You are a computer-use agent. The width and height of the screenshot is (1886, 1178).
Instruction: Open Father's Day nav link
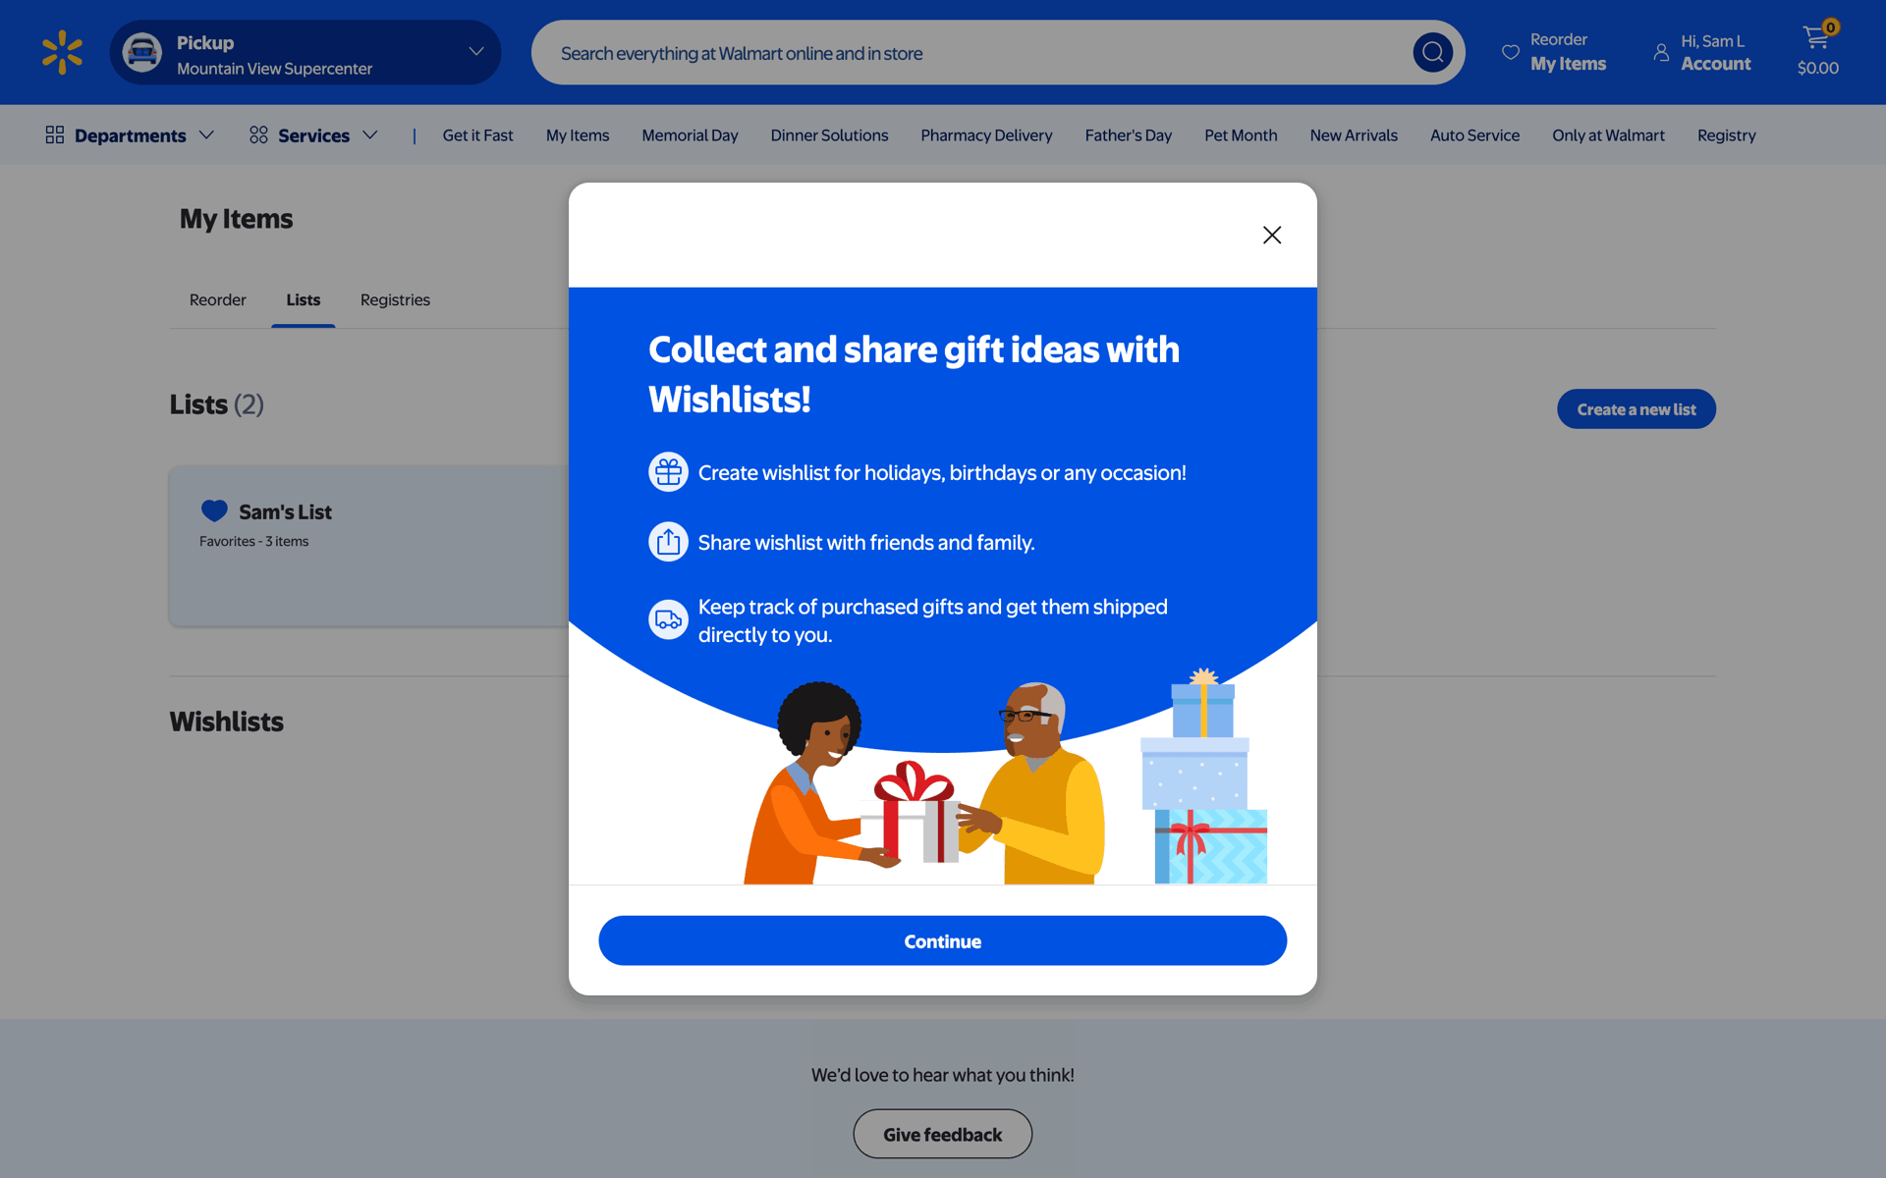coord(1128,135)
